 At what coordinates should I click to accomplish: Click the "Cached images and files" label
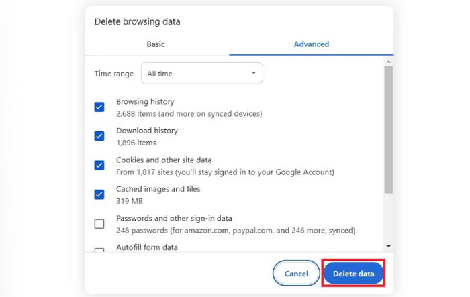158,189
